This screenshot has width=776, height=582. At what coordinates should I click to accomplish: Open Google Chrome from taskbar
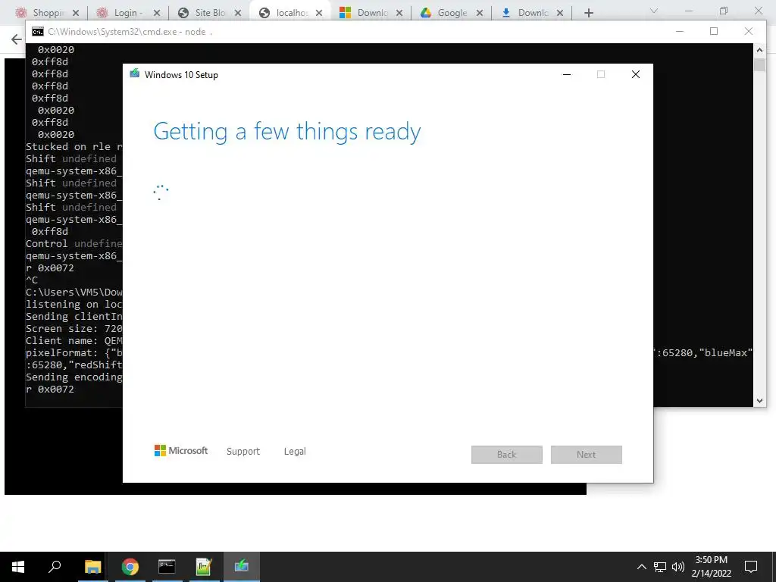130,567
